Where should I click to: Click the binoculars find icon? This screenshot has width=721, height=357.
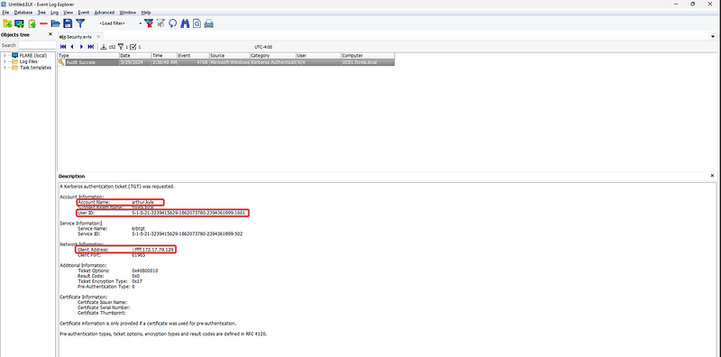pos(185,23)
